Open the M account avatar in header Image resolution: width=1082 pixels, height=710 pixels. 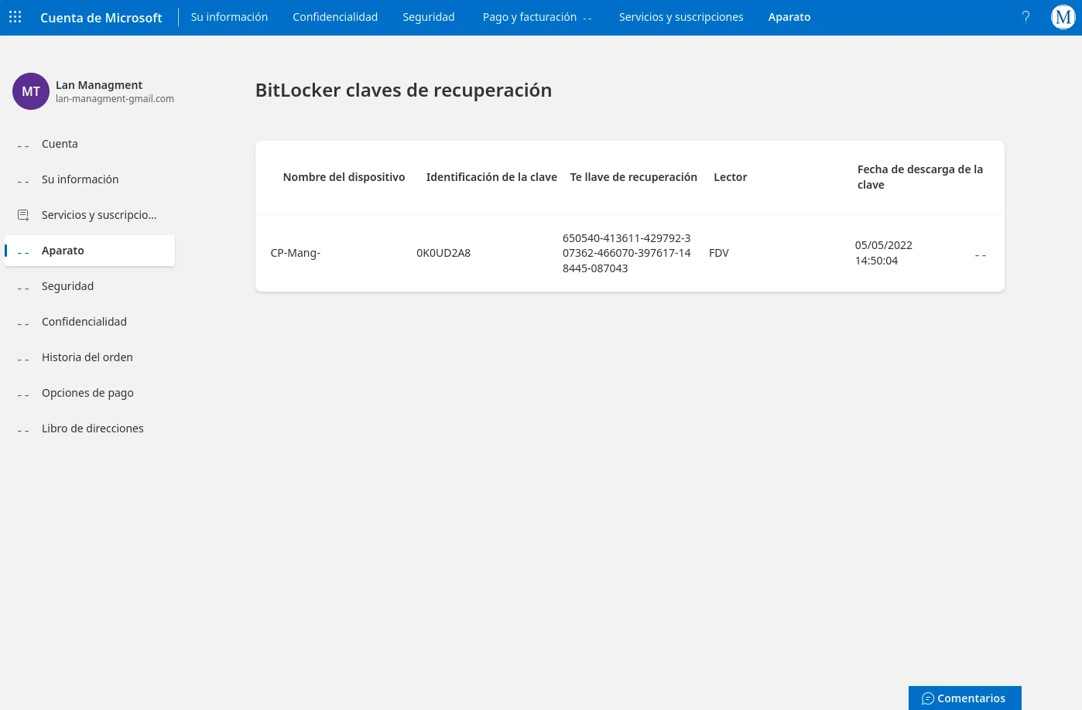pyautogui.click(x=1063, y=17)
